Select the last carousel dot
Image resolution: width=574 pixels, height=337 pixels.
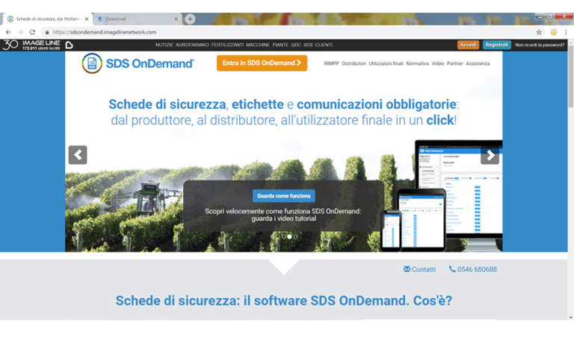(x=295, y=236)
